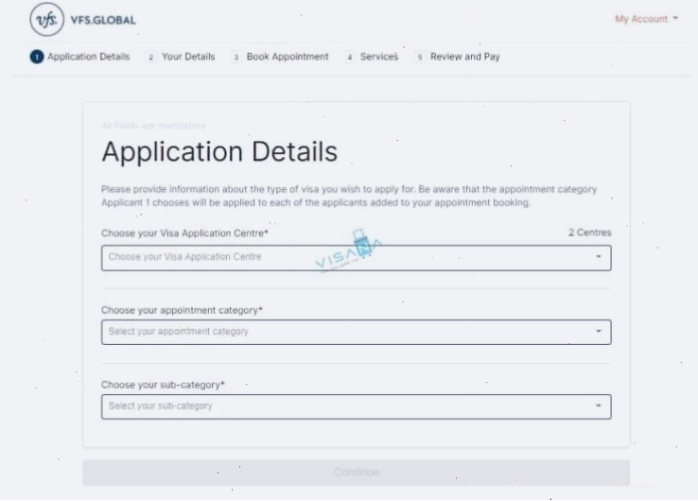Go to Application Details step

coord(88,57)
